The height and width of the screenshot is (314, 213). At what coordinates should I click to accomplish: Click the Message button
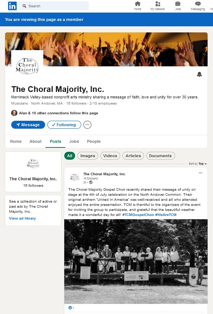(x=28, y=125)
